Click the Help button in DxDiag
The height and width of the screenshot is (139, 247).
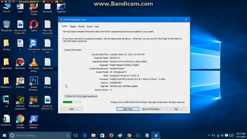[72, 109]
